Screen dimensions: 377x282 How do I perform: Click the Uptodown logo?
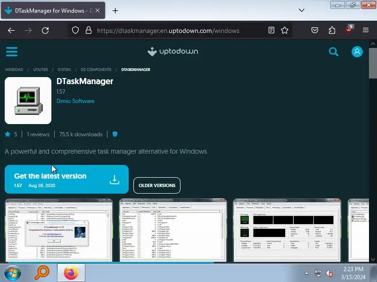[173, 52]
